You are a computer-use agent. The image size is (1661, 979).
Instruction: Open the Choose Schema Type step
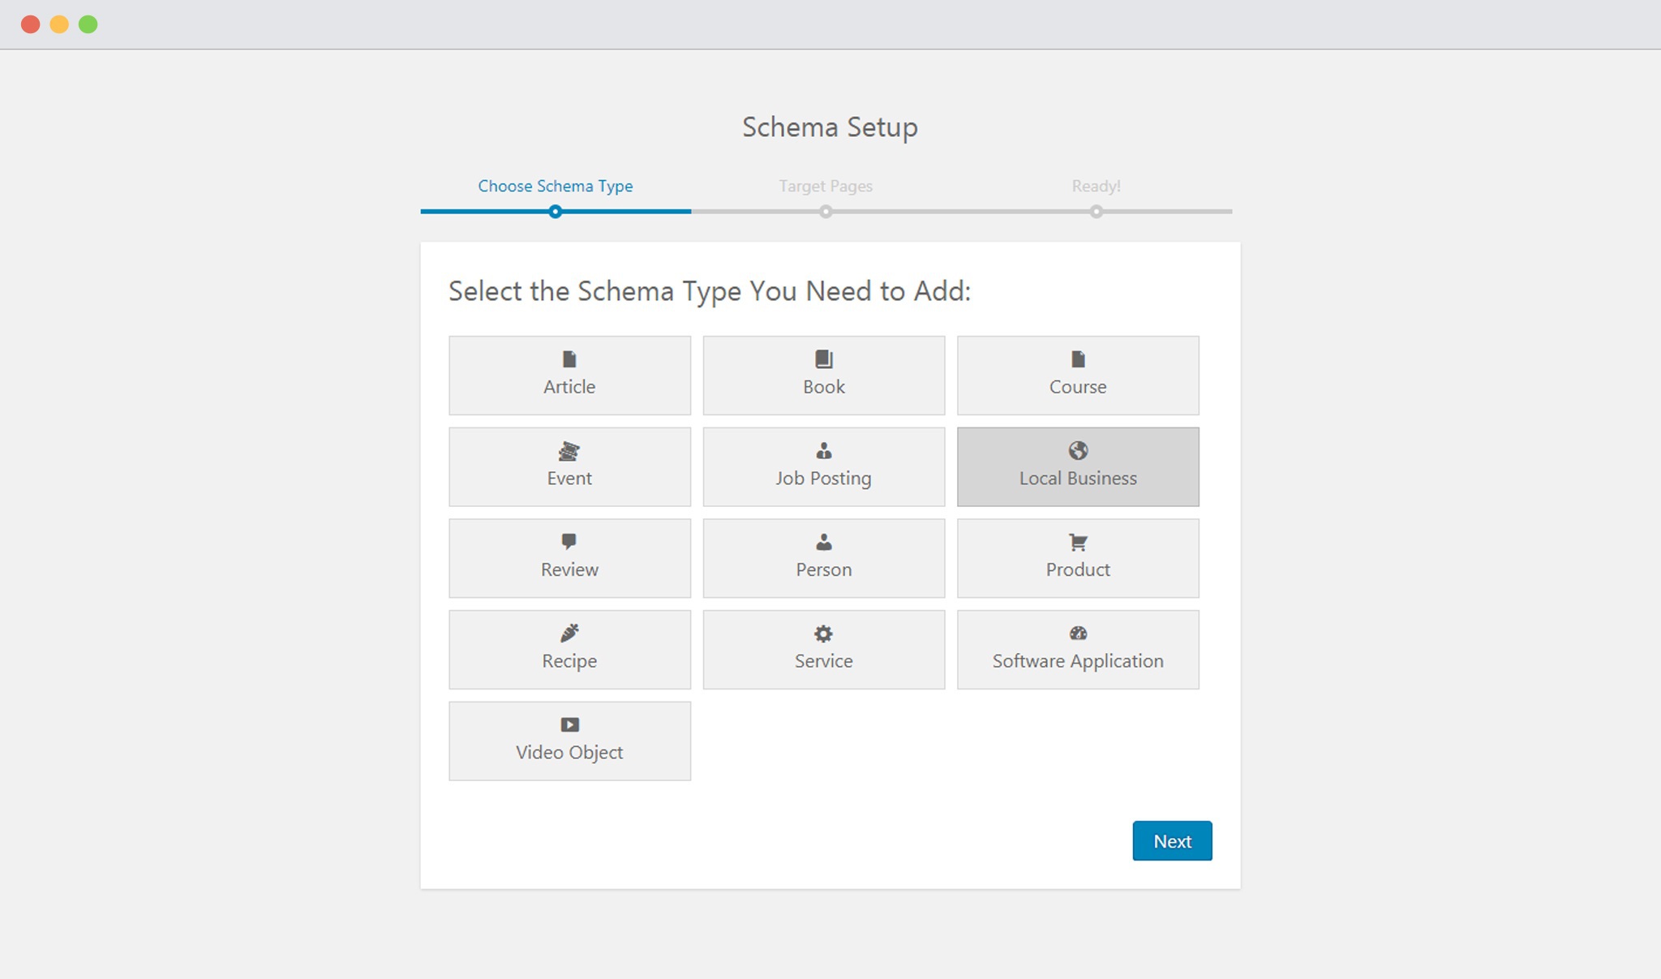(x=555, y=186)
